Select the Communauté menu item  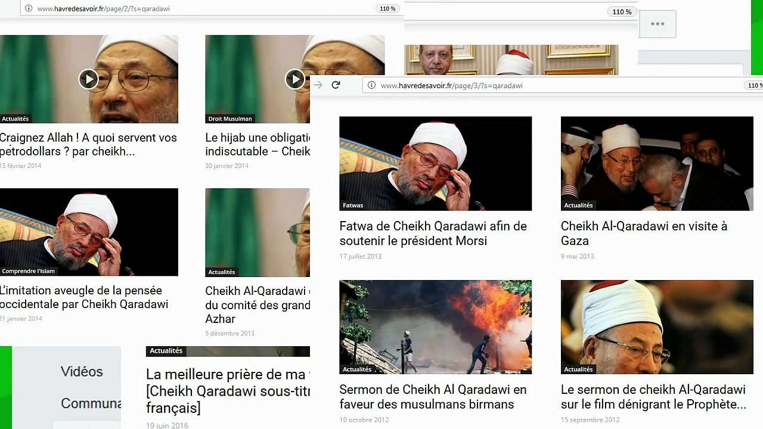pos(91,403)
